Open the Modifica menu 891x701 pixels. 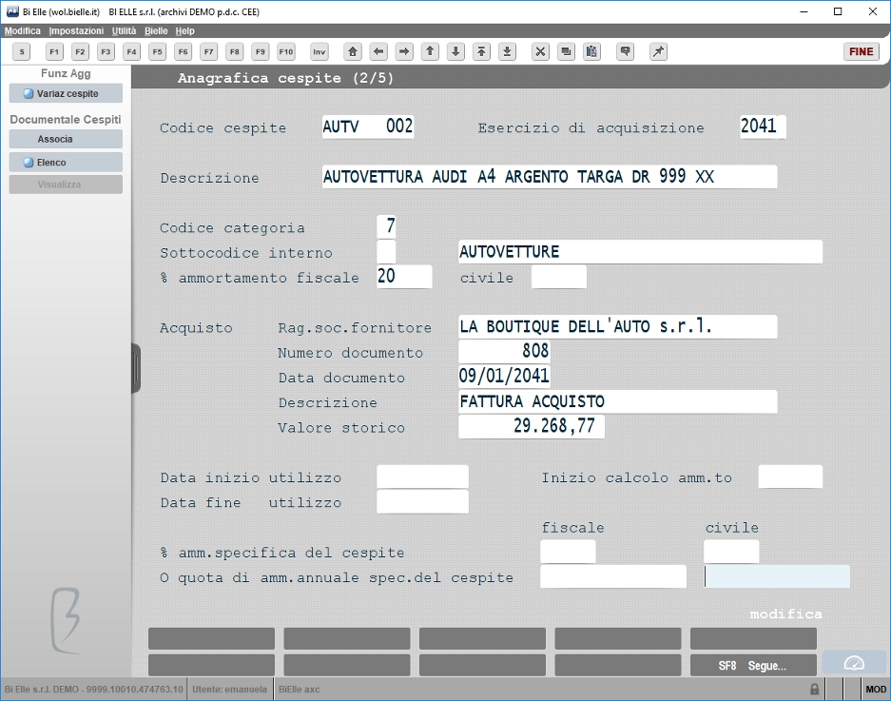[23, 30]
